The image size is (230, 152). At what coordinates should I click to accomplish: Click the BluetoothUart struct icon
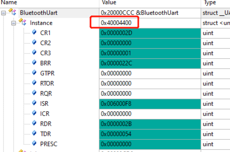coord(12,12)
